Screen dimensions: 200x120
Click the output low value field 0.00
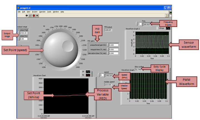pos(24,39)
